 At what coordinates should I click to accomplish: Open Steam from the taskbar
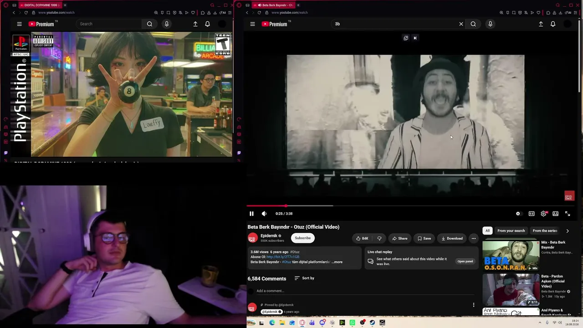(372, 323)
